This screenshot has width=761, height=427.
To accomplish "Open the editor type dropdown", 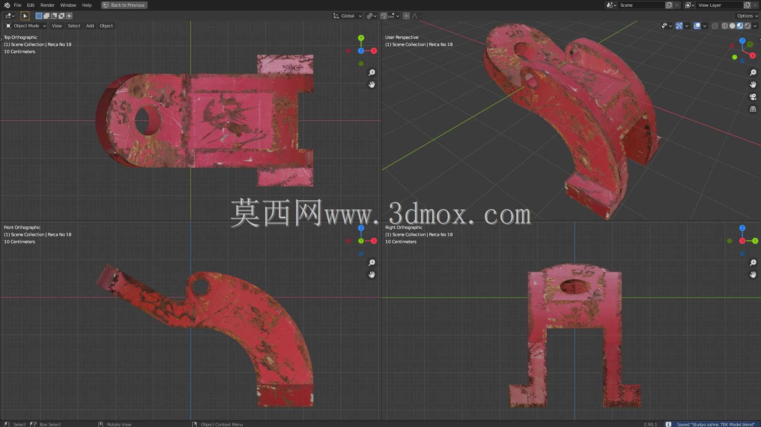I will [x=10, y=16].
